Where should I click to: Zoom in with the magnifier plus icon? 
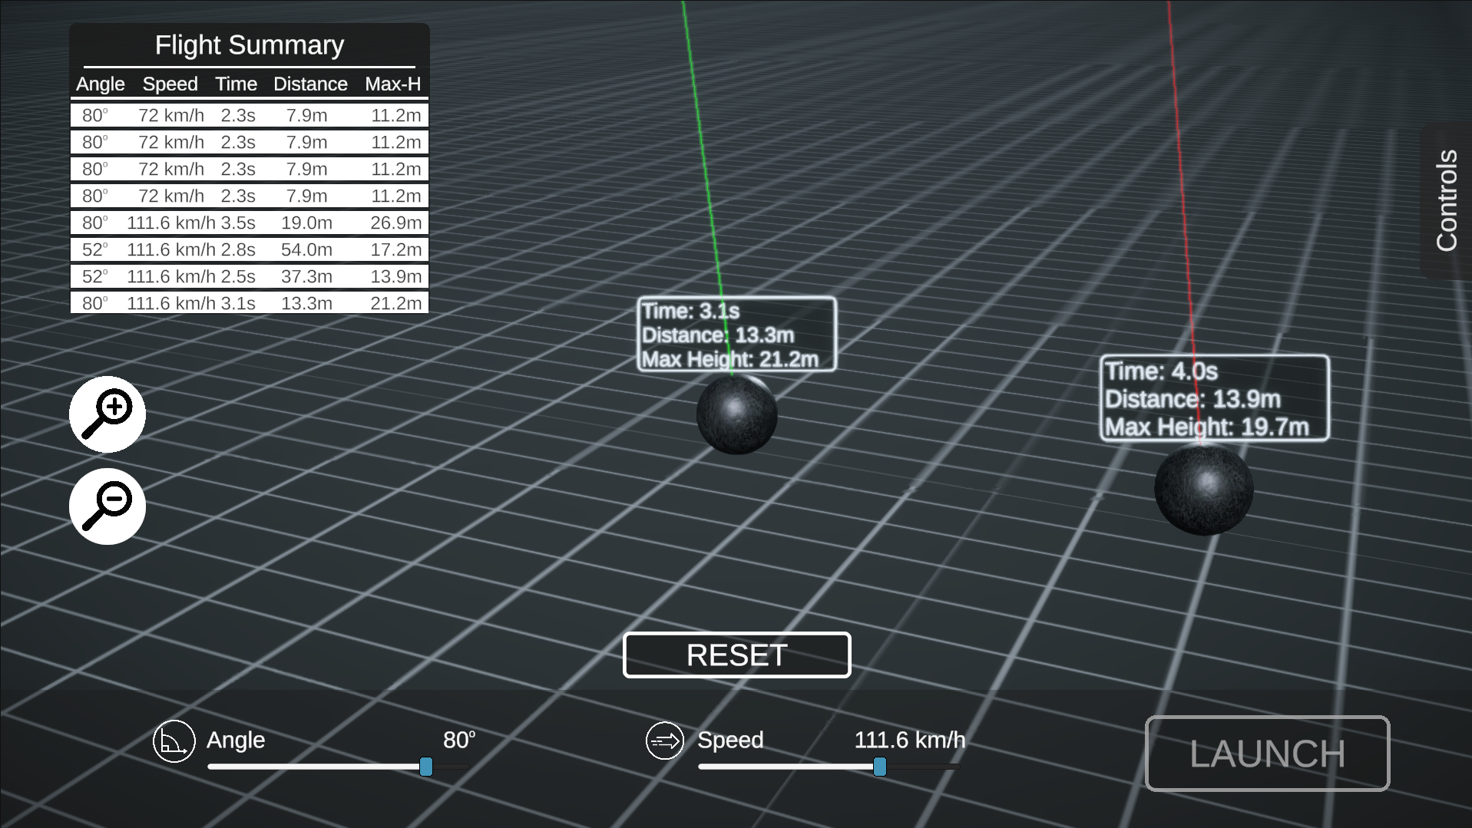coord(108,414)
